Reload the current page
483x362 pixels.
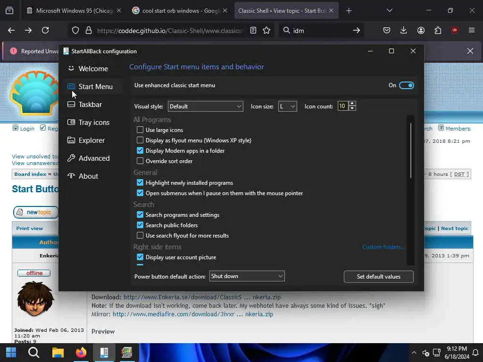click(45, 30)
